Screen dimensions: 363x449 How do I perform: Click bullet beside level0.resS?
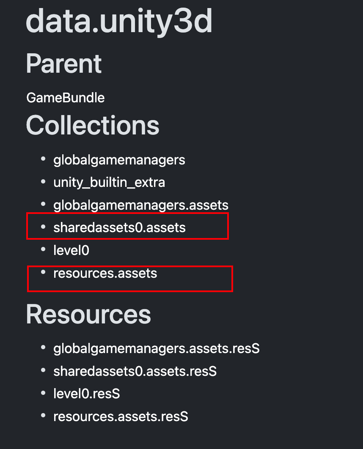(x=43, y=393)
